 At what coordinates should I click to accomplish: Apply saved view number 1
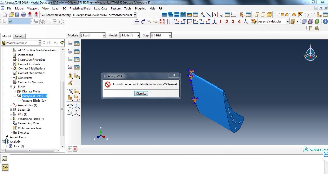click(220, 21)
